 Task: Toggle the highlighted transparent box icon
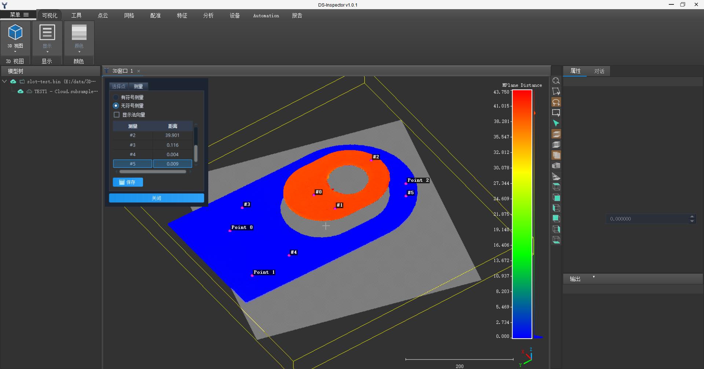pos(556,155)
